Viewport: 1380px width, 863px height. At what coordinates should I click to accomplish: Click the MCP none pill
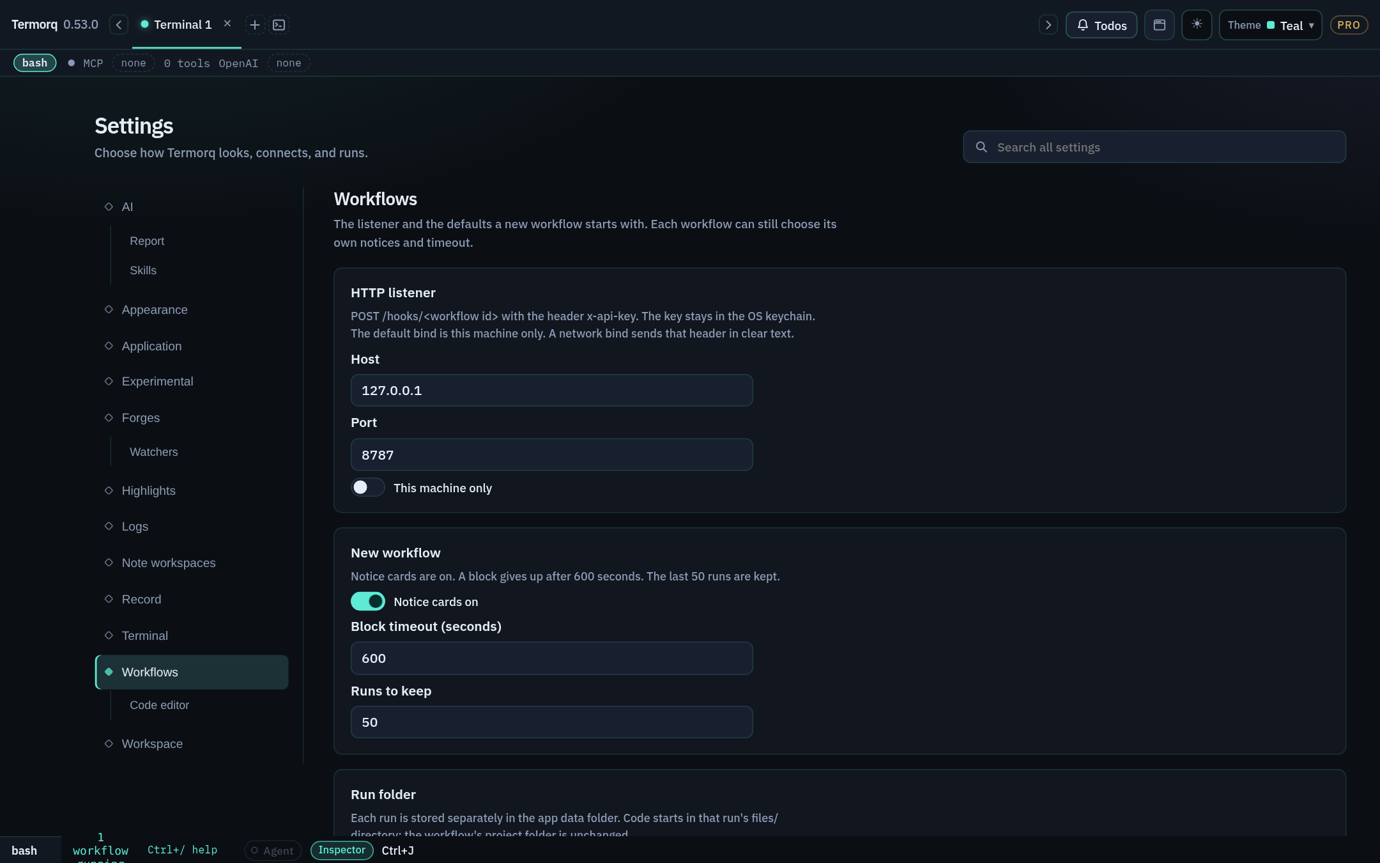[134, 63]
